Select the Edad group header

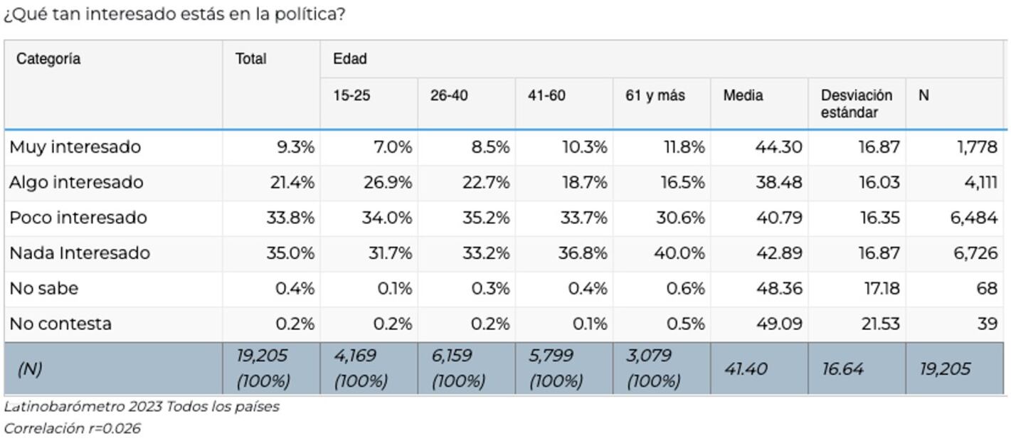pyautogui.click(x=350, y=59)
